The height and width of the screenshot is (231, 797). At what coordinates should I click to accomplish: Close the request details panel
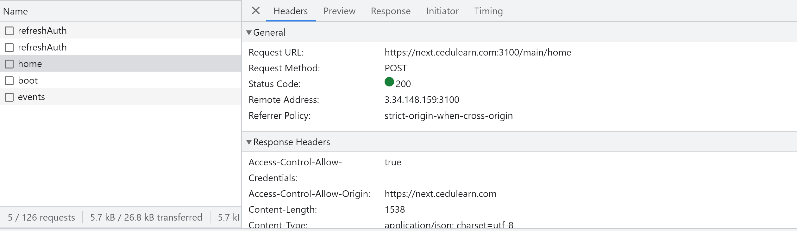click(x=255, y=11)
